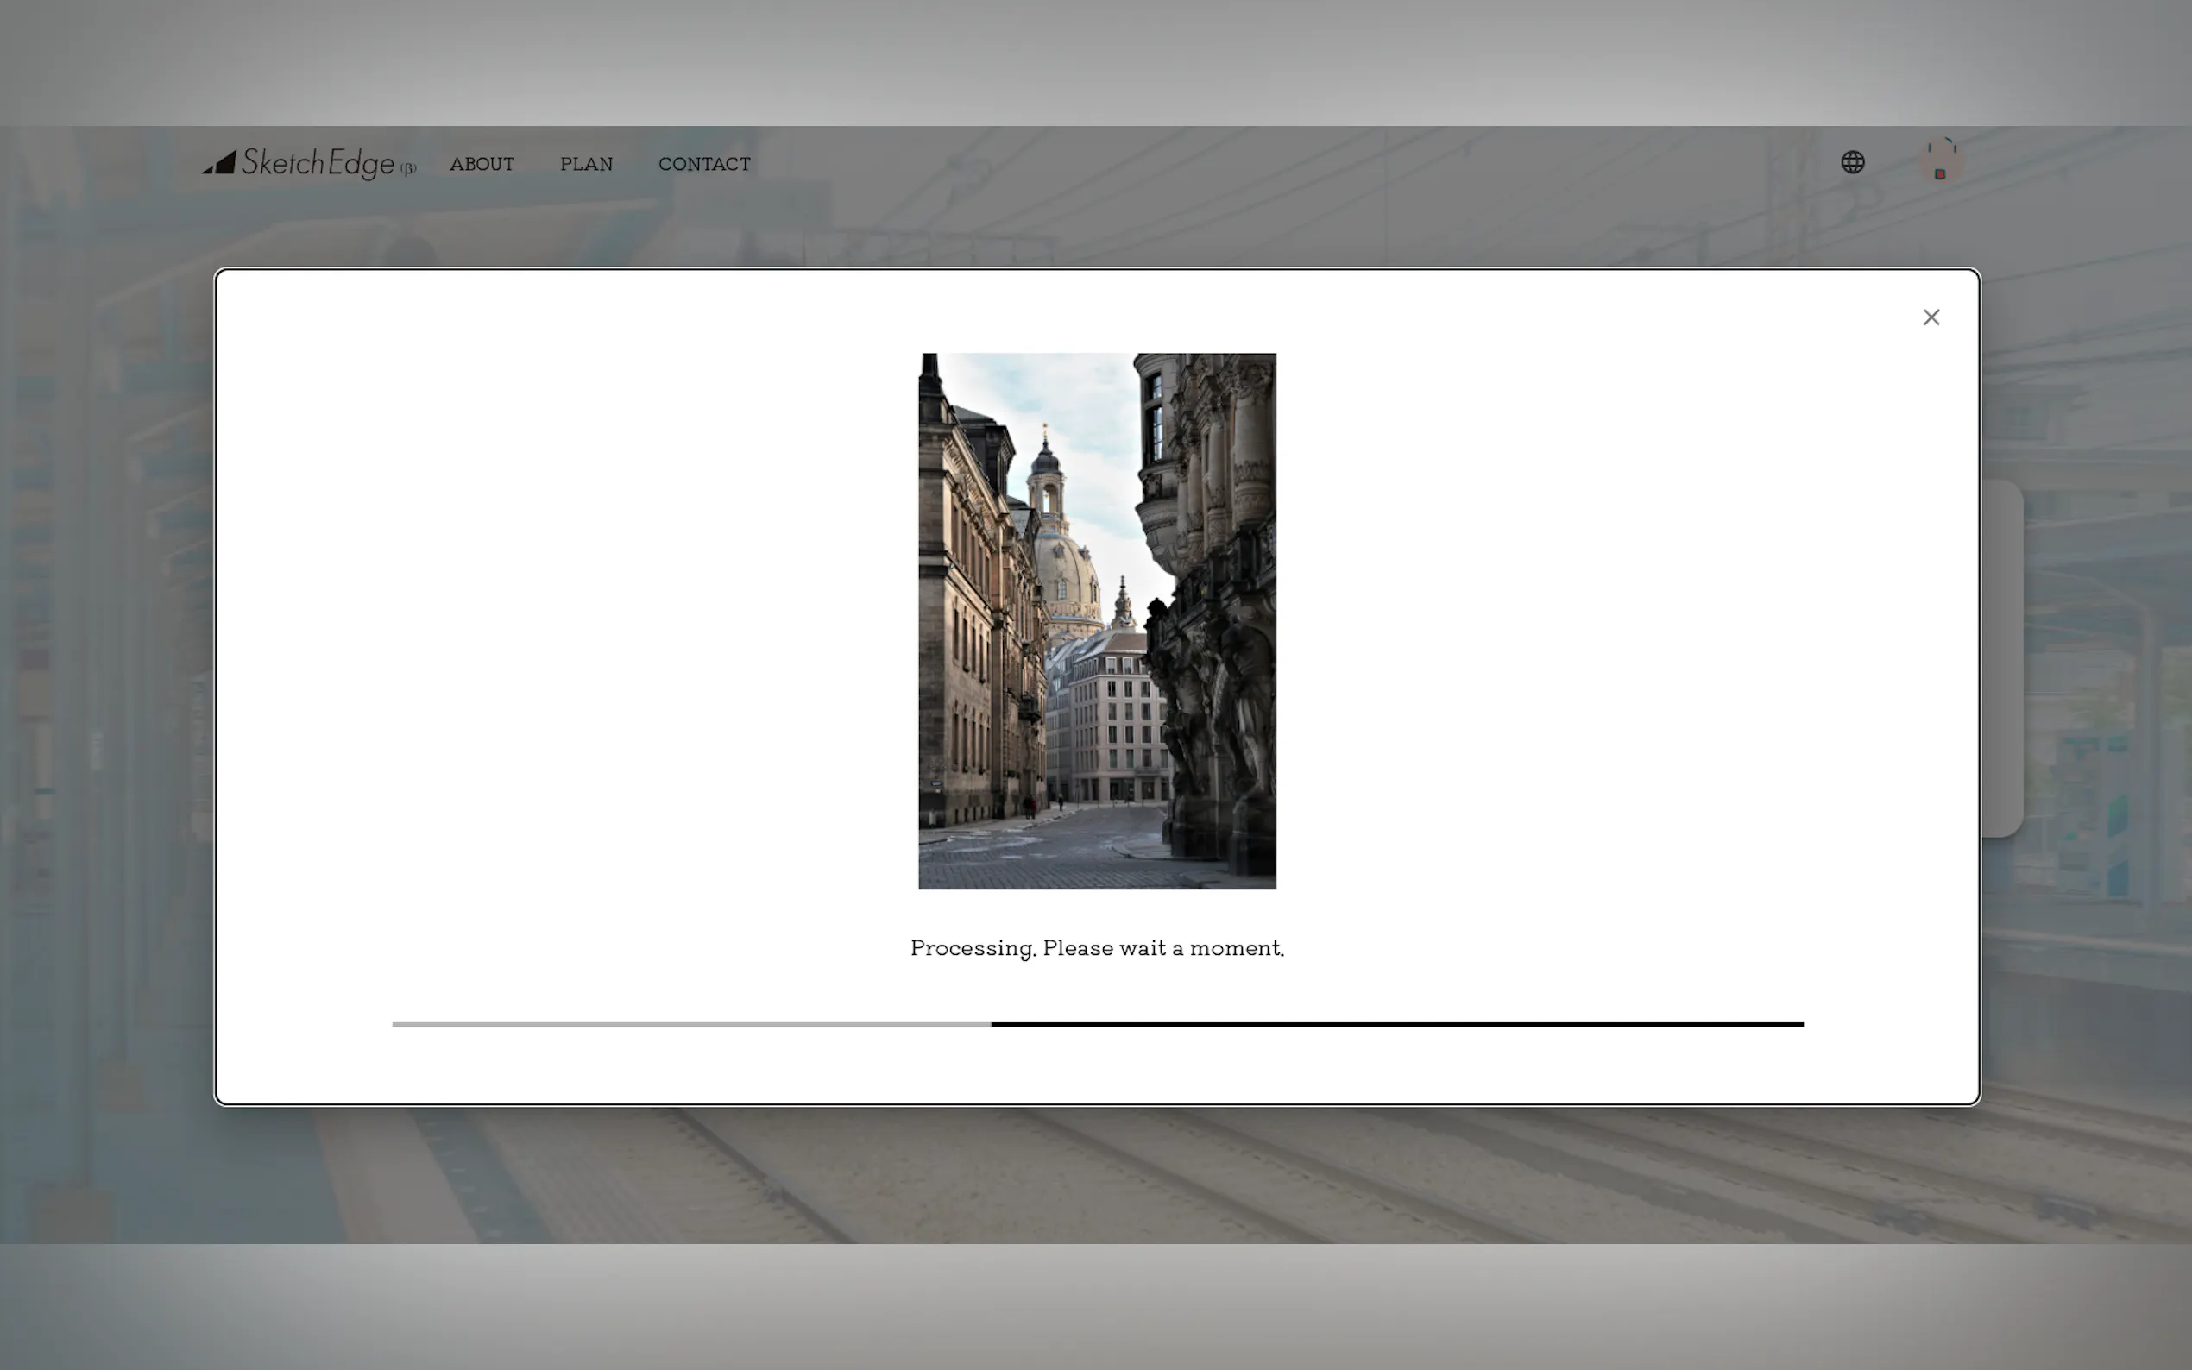Click the dark filled progress bar segment
This screenshot has width=2192, height=1370.
[1395, 1024]
